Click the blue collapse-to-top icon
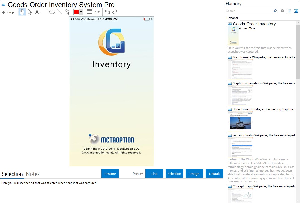300x203 pixels. coord(296,11)
